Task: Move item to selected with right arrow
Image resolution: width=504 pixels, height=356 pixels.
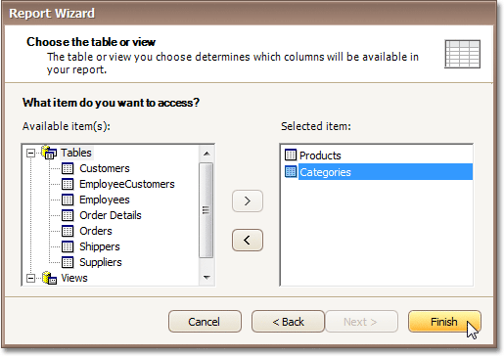Action: [x=248, y=200]
